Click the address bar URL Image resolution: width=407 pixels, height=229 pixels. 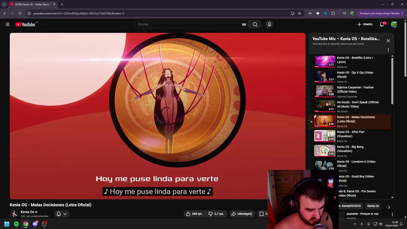click(79, 13)
